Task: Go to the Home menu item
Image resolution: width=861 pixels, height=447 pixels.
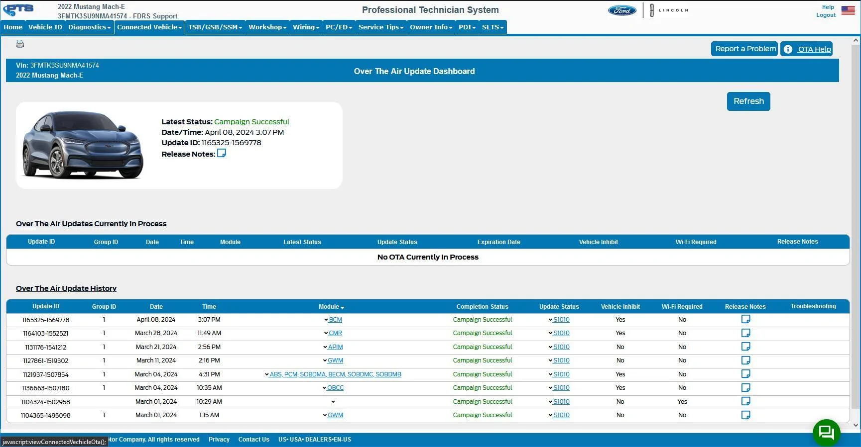Action: (13, 27)
